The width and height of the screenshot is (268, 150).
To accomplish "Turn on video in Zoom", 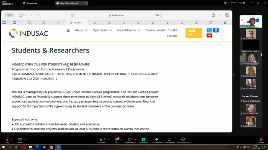I will click(x=20, y=140).
